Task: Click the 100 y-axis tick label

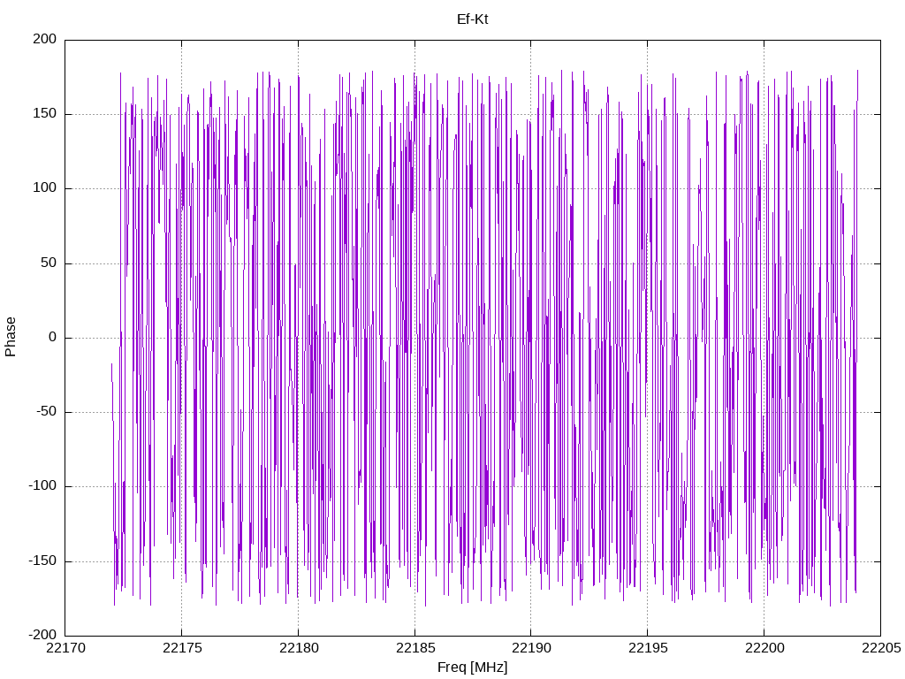Action: click(x=45, y=188)
